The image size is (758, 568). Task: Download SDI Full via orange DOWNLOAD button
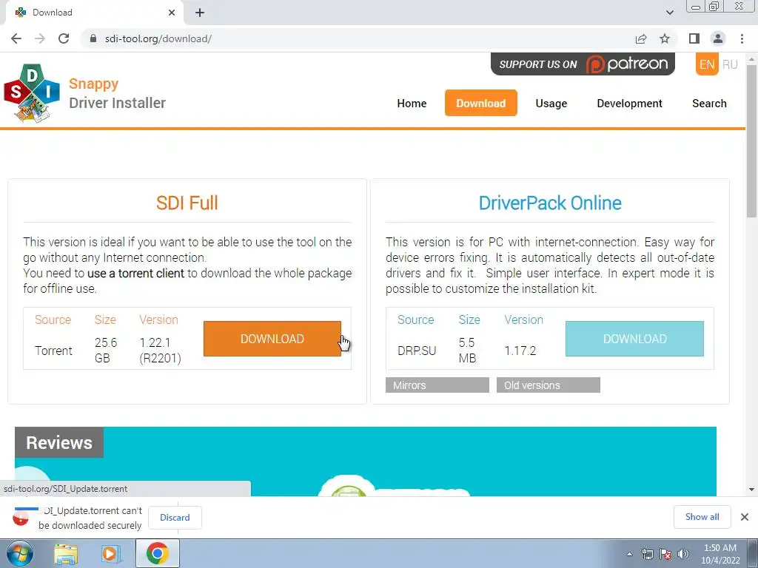pyautogui.click(x=272, y=339)
